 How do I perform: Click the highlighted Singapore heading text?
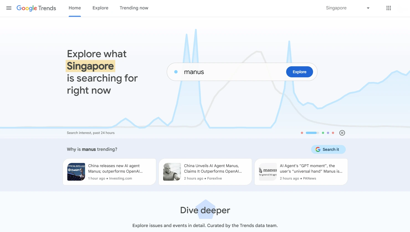(x=90, y=66)
